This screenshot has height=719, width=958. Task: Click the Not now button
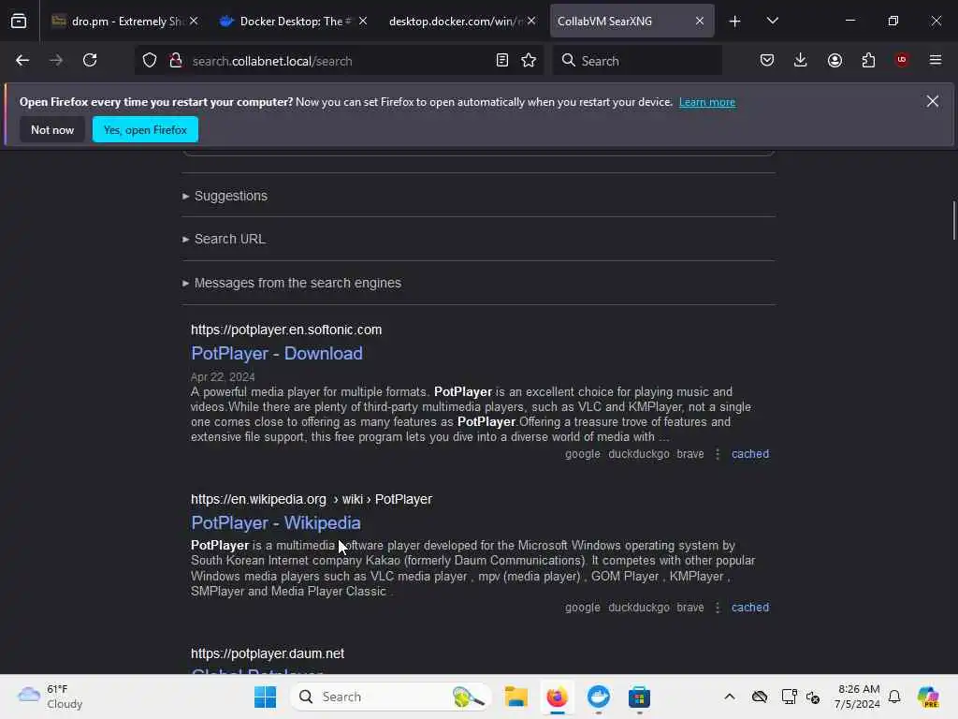(x=52, y=129)
